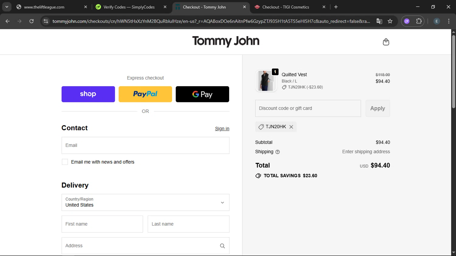The height and width of the screenshot is (256, 456).
Task: Open site information icon in address bar
Action: click(x=46, y=21)
